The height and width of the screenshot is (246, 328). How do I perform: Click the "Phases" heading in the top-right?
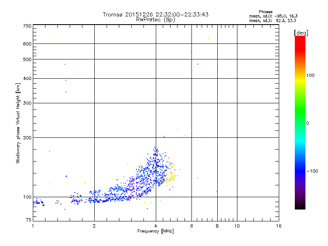point(265,12)
